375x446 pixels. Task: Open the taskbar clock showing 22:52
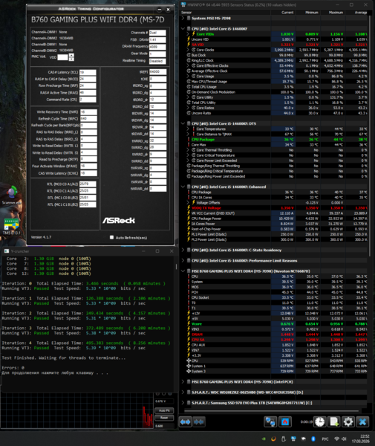[x=360, y=439]
